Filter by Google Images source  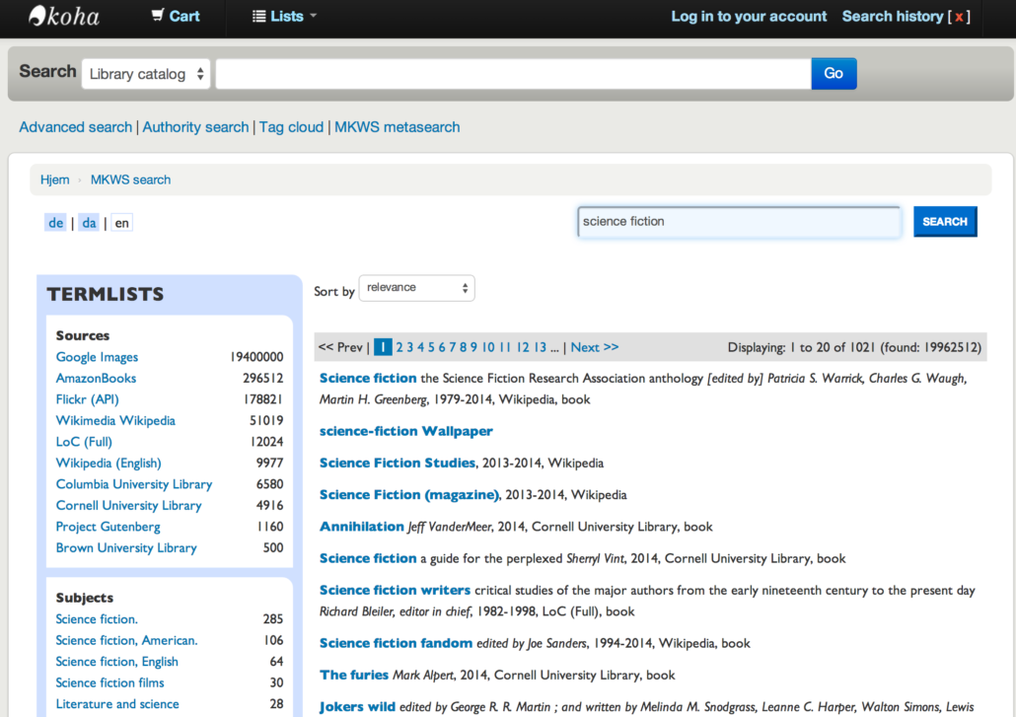97,357
